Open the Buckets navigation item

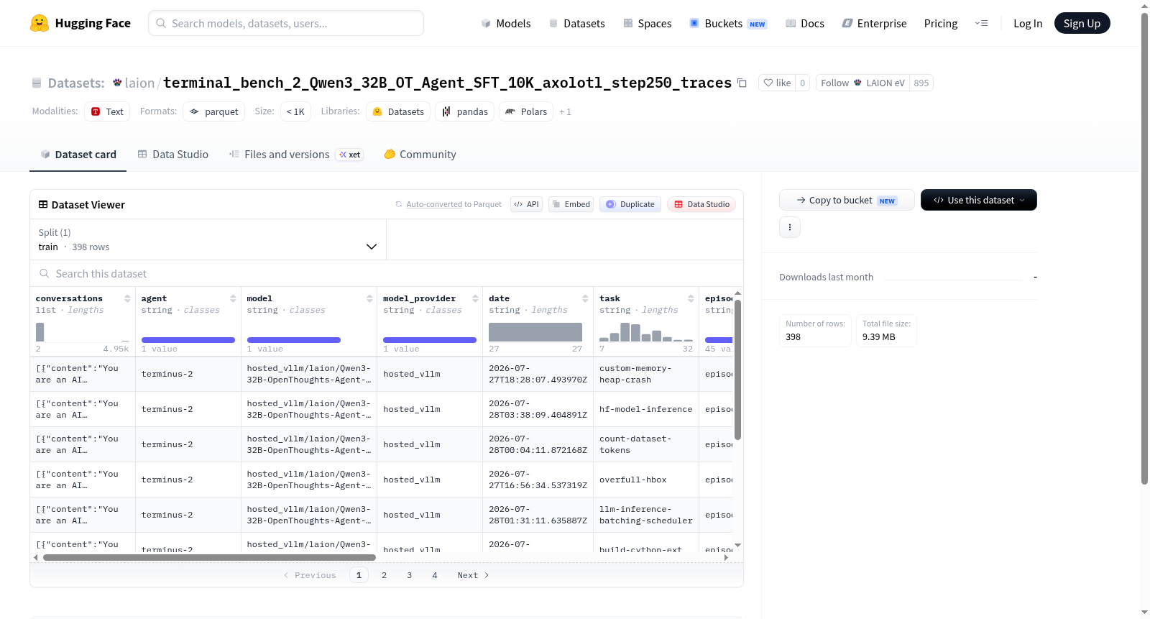click(728, 23)
